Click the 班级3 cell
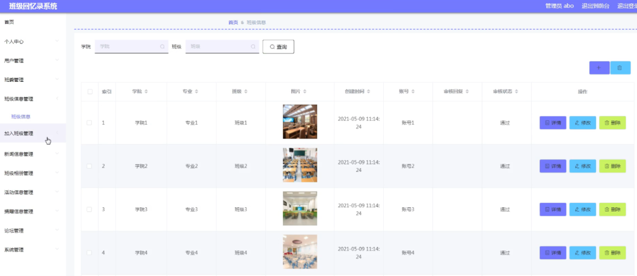The height and width of the screenshot is (276, 637). tap(241, 210)
